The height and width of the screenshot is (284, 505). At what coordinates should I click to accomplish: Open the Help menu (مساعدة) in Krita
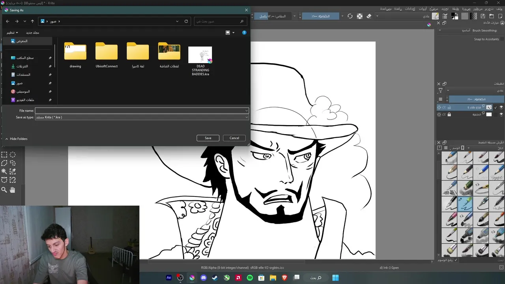tap(386, 9)
